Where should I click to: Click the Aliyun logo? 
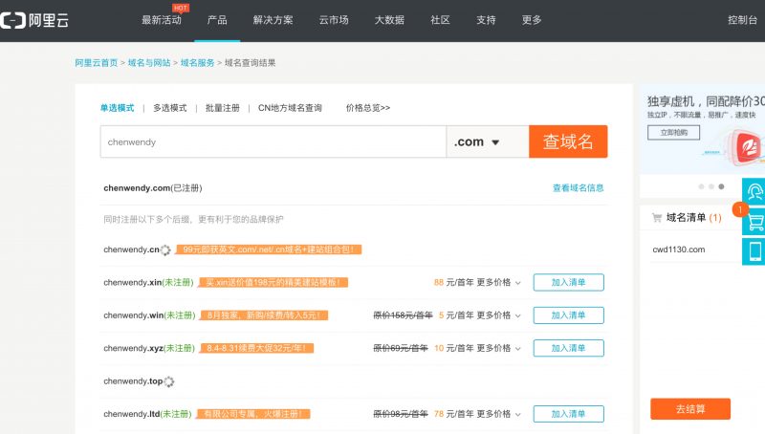[34, 20]
